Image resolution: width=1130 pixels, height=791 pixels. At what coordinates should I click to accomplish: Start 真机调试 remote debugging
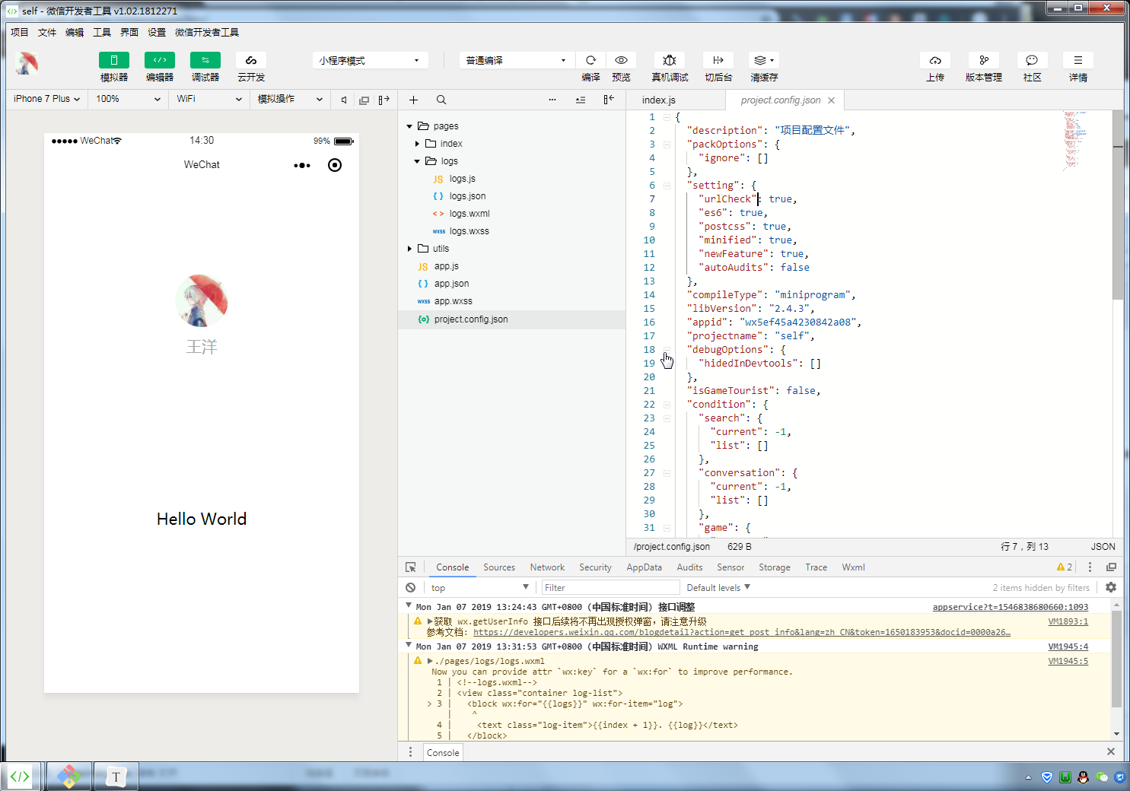click(x=670, y=60)
